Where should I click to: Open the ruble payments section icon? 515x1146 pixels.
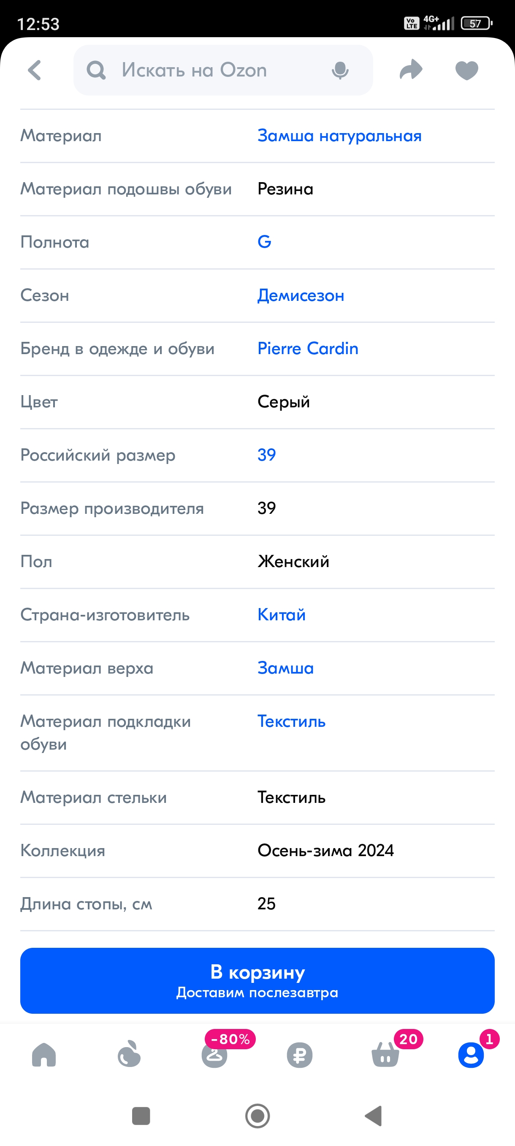point(300,1054)
